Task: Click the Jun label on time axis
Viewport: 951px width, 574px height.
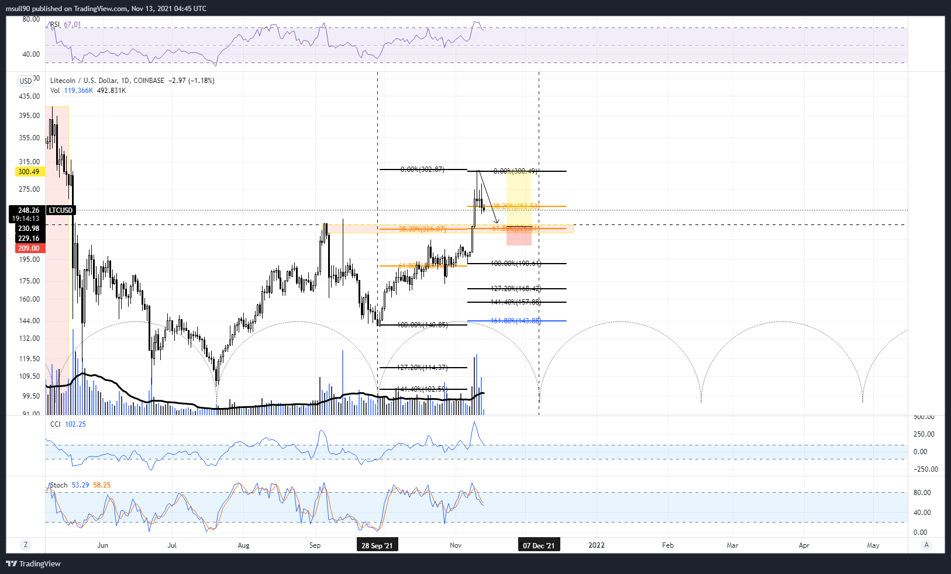Action: 103,545
